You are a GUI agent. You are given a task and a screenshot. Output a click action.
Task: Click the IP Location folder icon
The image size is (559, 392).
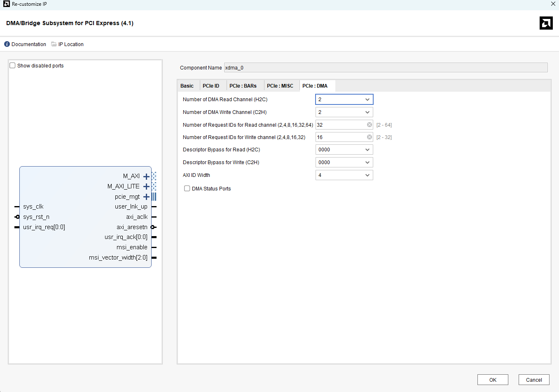click(54, 44)
